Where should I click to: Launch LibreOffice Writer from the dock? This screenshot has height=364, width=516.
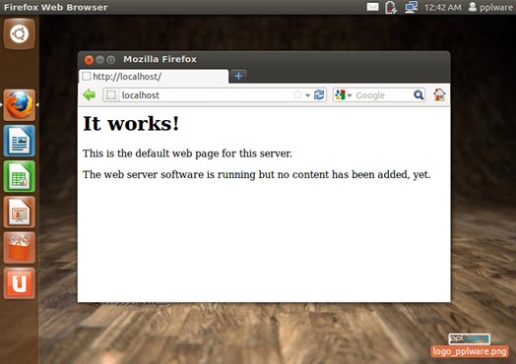point(19,141)
